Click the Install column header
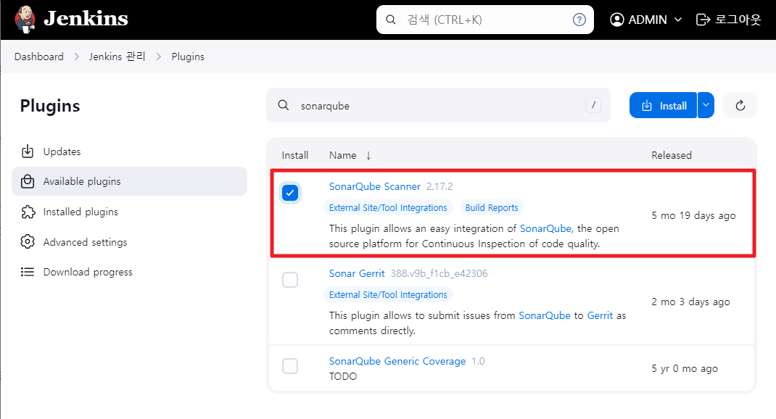This screenshot has height=419, width=776. point(295,155)
